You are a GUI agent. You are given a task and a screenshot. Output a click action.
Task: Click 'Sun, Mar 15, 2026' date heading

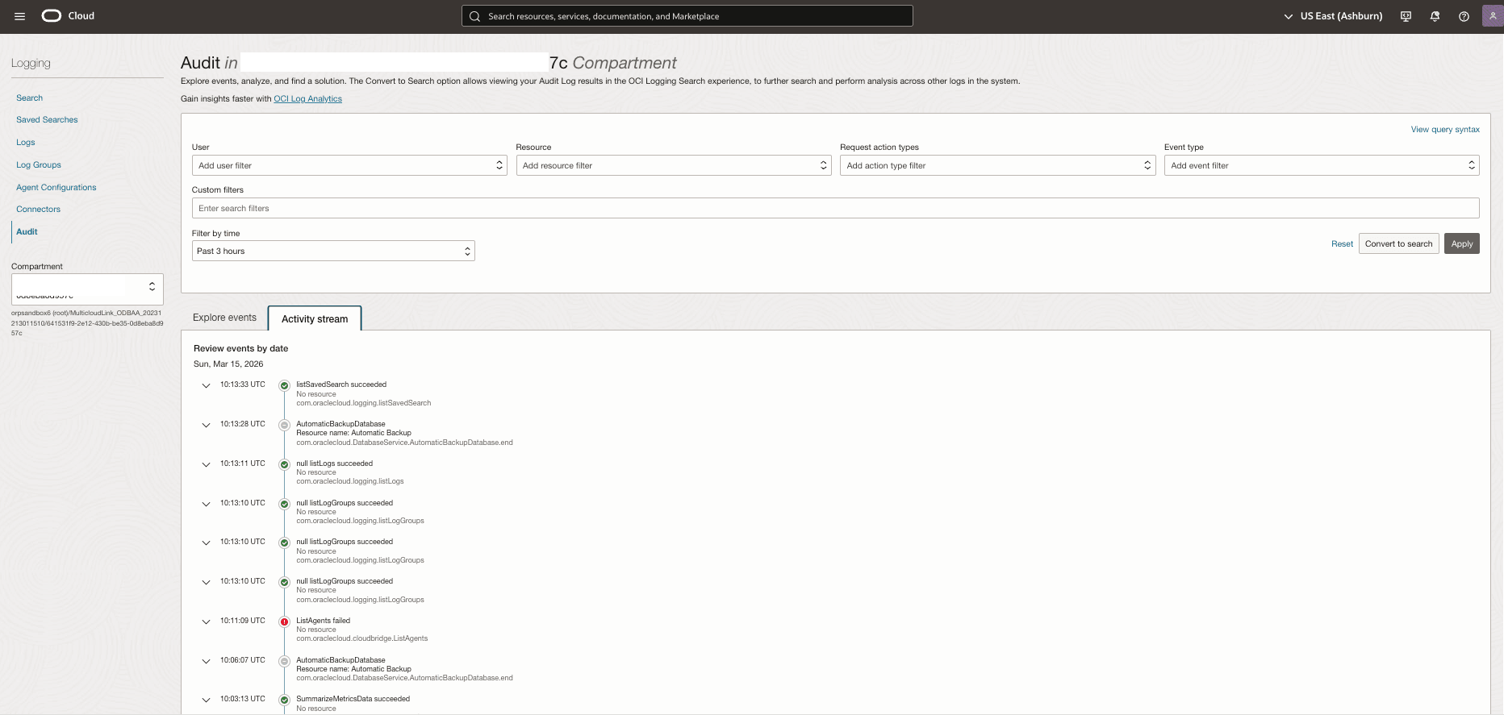(x=228, y=364)
